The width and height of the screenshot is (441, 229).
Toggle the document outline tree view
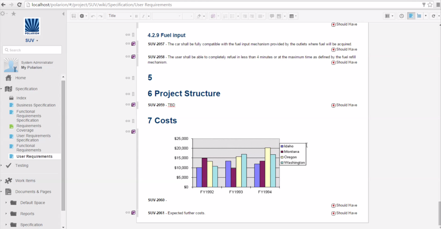click(x=419, y=16)
